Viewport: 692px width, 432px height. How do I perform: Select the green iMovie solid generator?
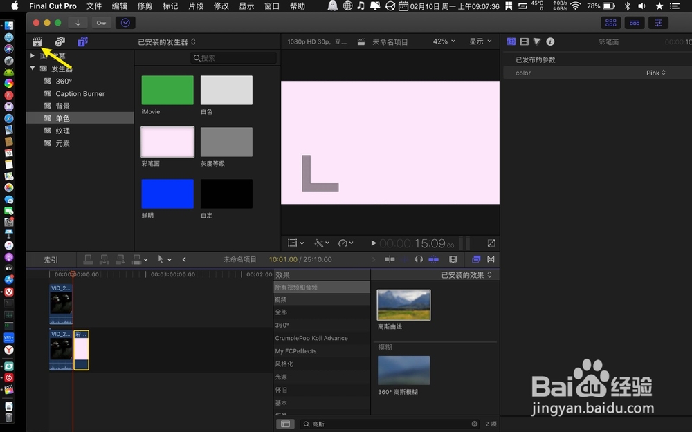[167, 90]
